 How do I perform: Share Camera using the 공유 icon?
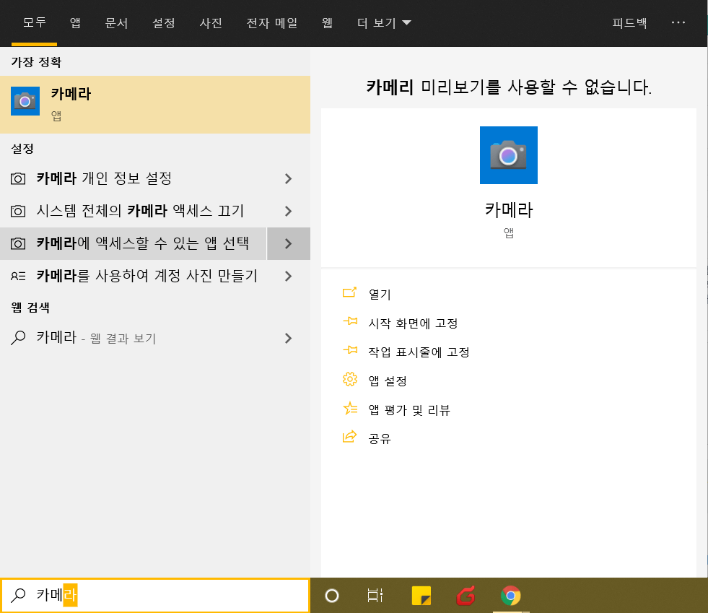350,438
